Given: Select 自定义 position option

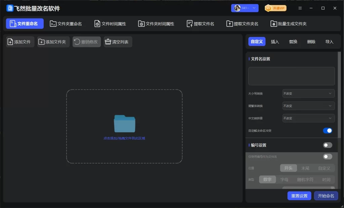Looking at the screenshot, I should tap(324, 168).
